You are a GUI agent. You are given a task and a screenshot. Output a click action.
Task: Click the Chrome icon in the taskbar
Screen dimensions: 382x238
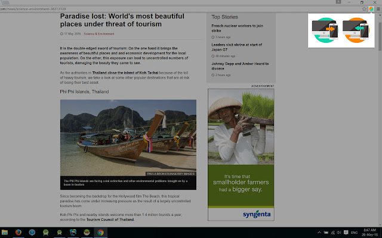(100, 232)
